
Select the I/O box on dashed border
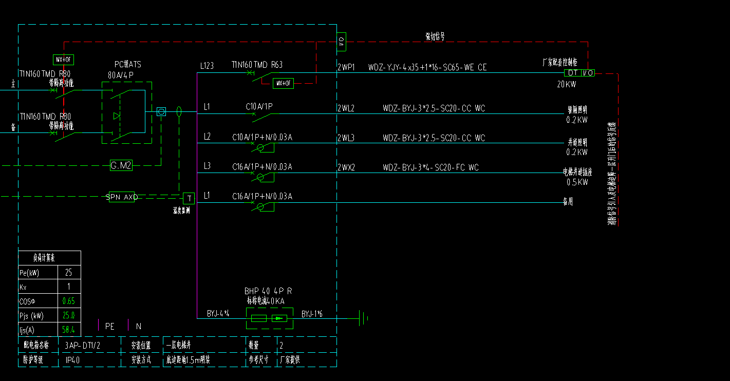[x=342, y=42]
